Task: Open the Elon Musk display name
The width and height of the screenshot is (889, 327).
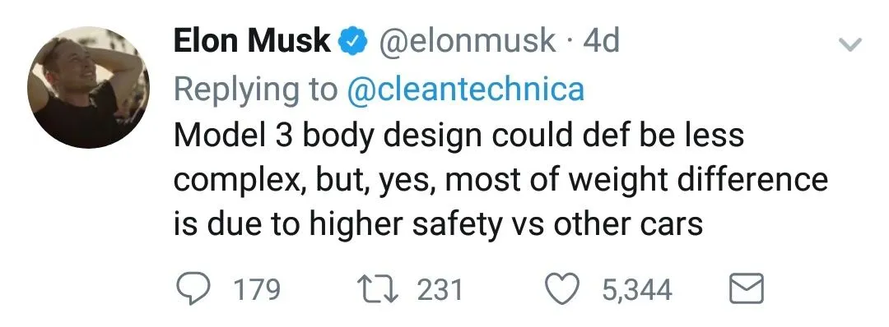Action: pos(253,42)
